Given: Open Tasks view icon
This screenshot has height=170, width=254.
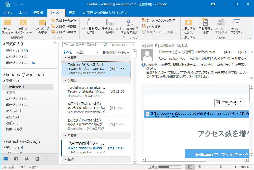Looking at the screenshot, I should pos(37,159).
